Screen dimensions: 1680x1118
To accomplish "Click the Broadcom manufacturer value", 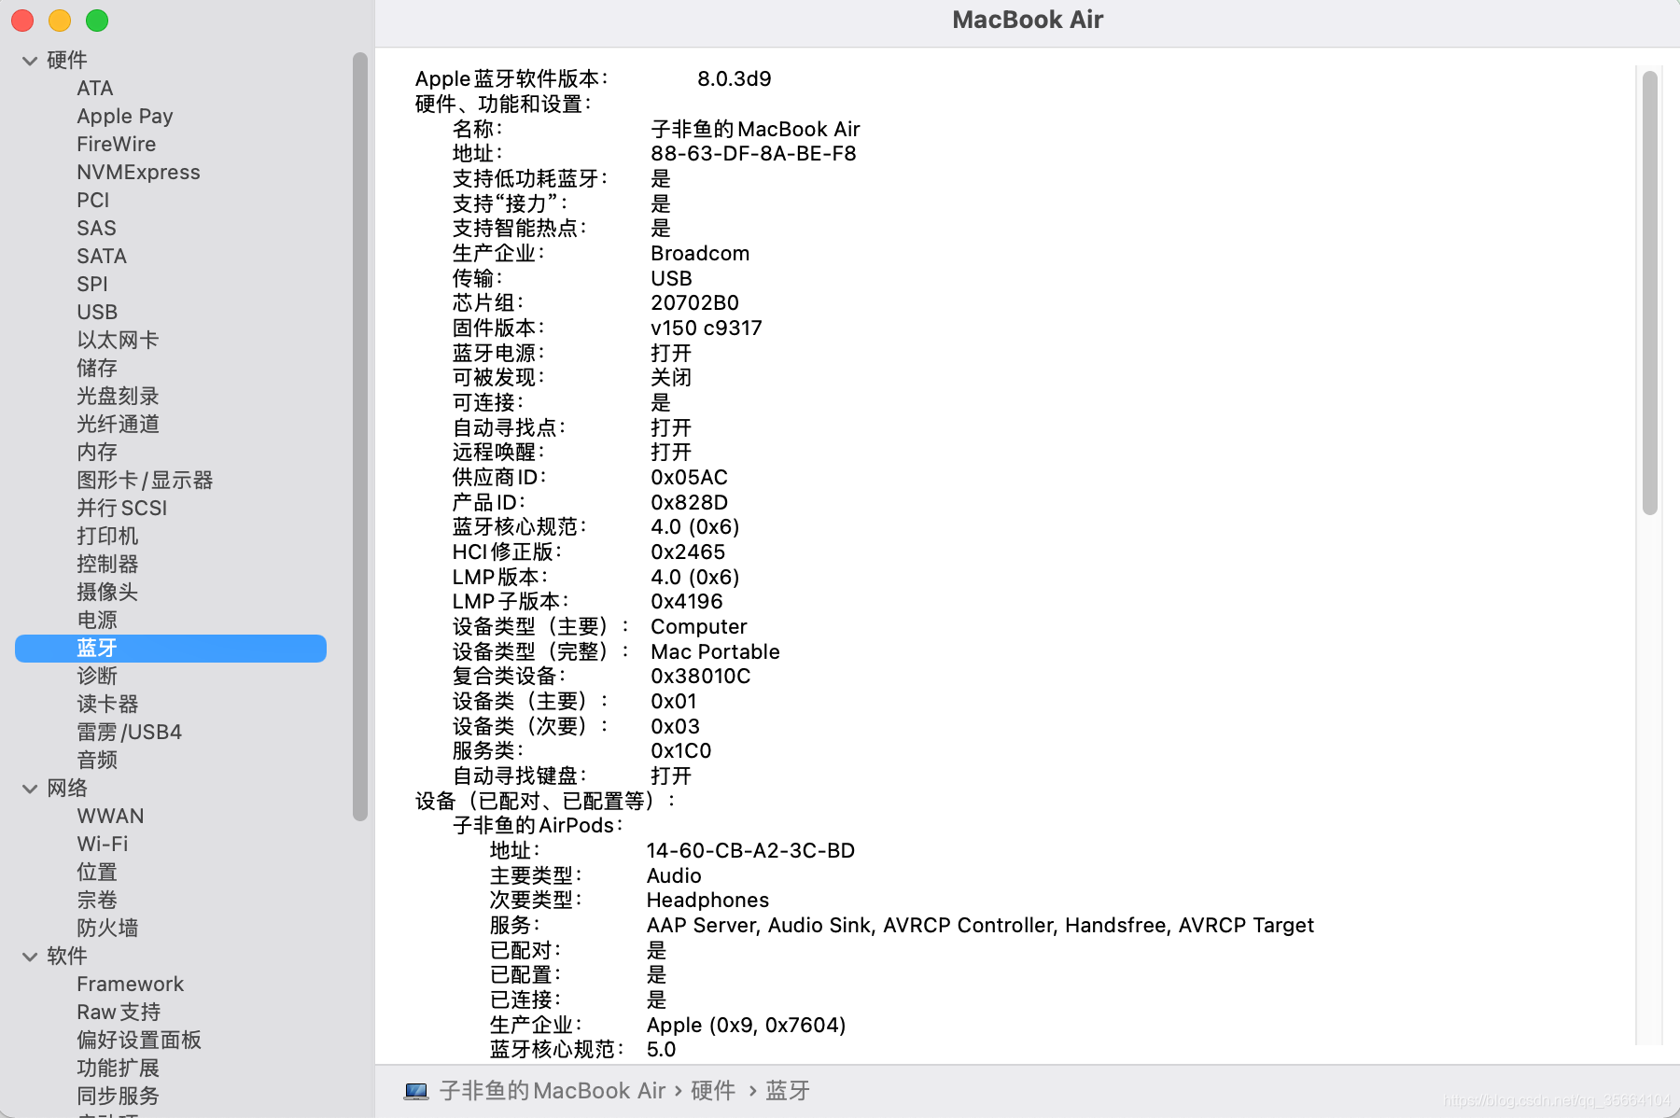I will (x=700, y=254).
